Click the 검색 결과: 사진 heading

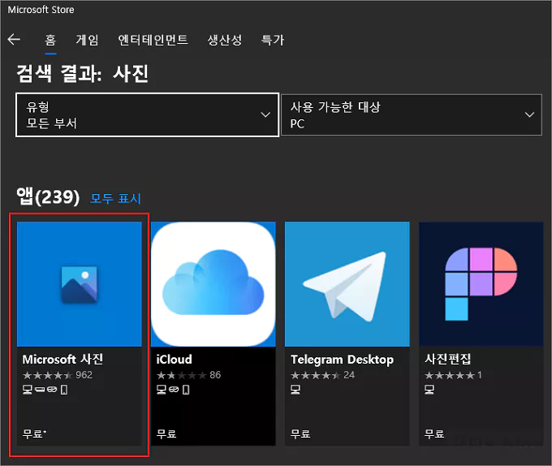[82, 74]
